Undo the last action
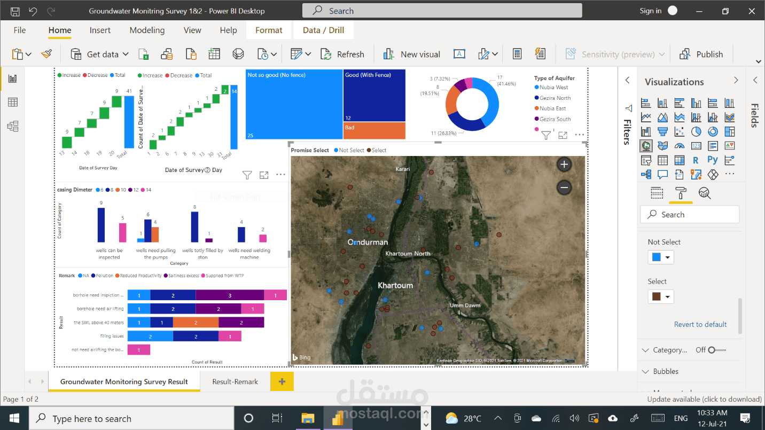765x430 pixels. click(33, 11)
